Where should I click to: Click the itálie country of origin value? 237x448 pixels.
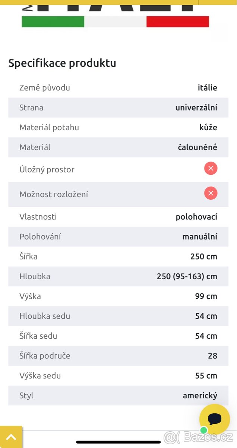coord(207,88)
